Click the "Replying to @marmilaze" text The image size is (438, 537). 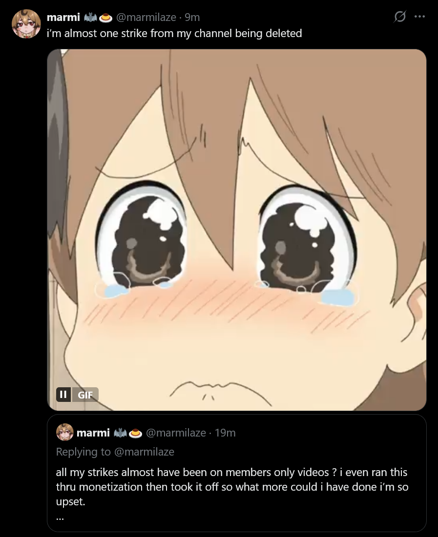click(115, 452)
